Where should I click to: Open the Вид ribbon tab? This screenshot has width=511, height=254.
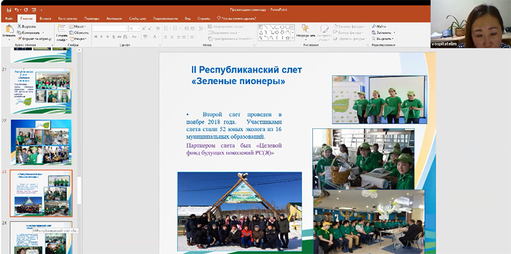tap(188, 19)
